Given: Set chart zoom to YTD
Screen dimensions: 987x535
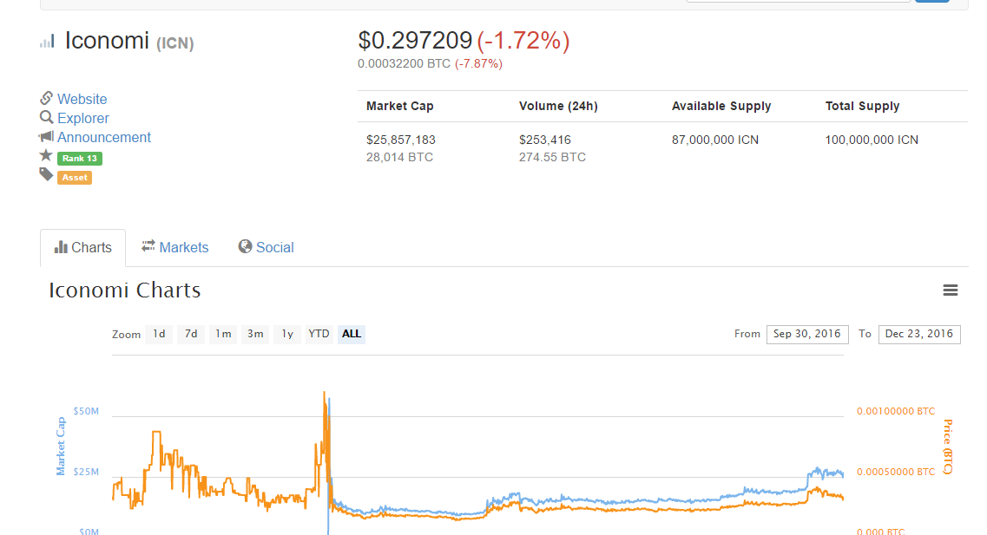Looking at the screenshot, I should click(319, 334).
